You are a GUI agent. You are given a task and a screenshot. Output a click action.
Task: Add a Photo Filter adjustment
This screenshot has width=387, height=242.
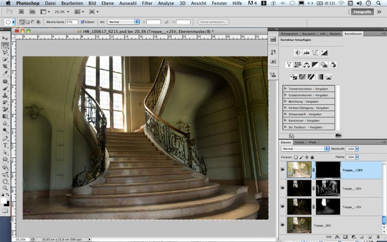pyautogui.click(x=324, y=65)
